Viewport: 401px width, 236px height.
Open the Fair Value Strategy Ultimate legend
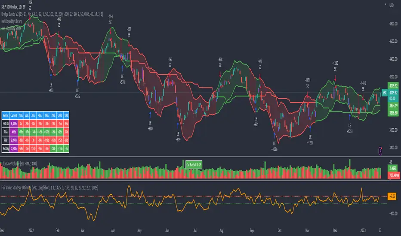[49, 188]
